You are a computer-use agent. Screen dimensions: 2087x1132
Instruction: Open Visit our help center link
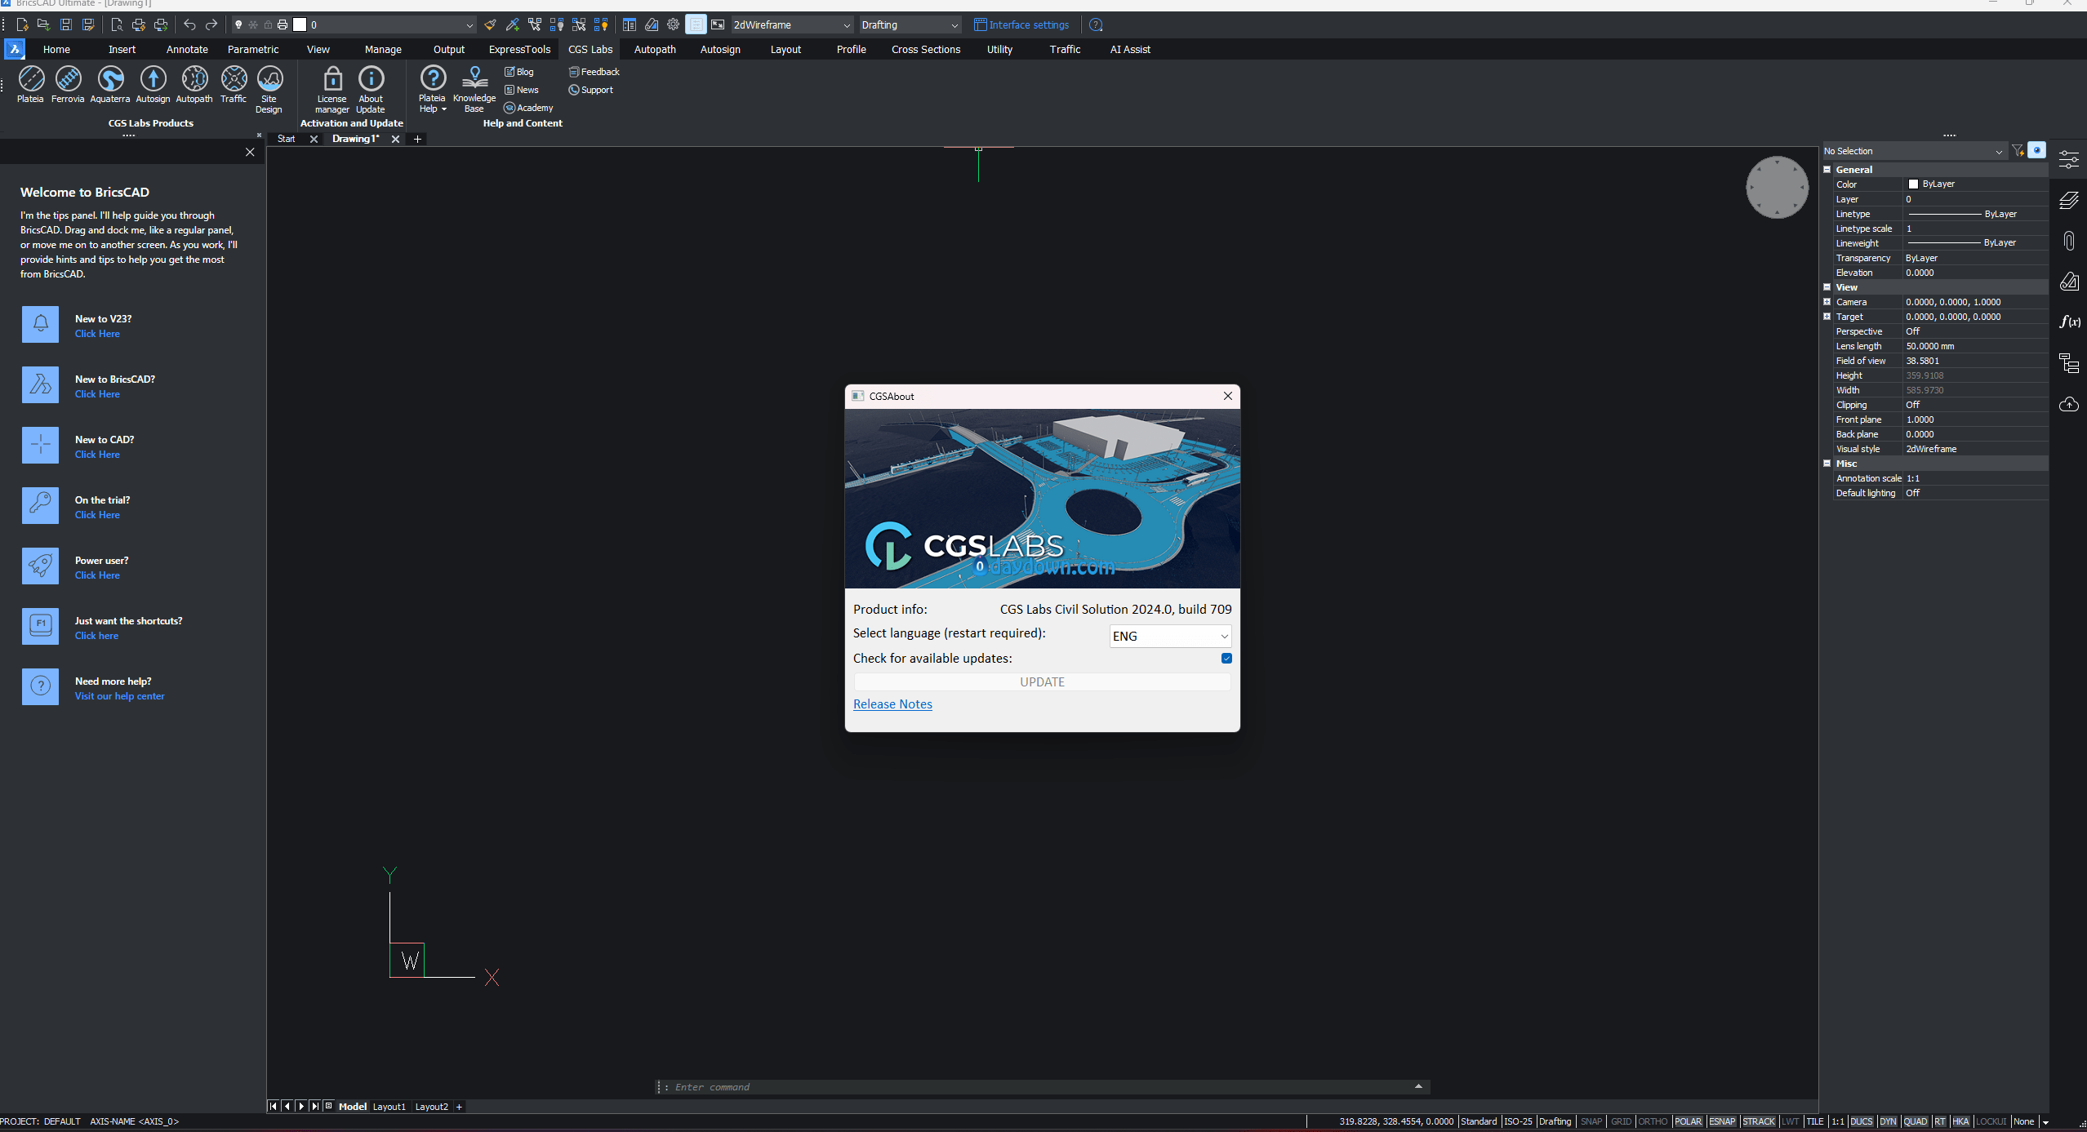pos(120,696)
